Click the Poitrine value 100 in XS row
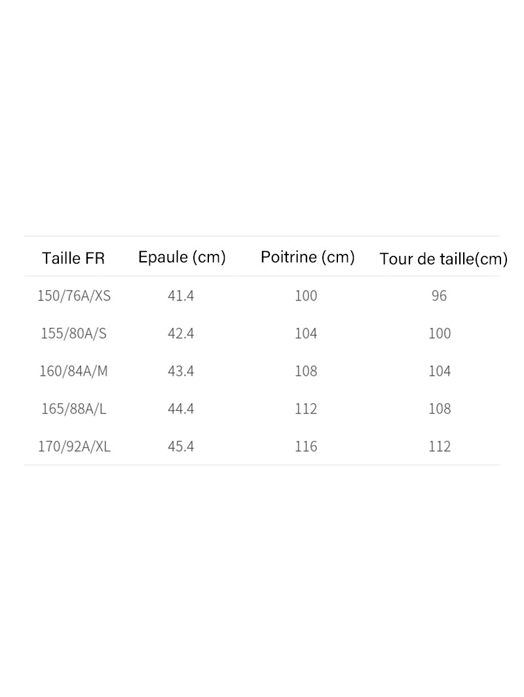Image resolution: width=524 pixels, height=697 pixels. click(306, 296)
